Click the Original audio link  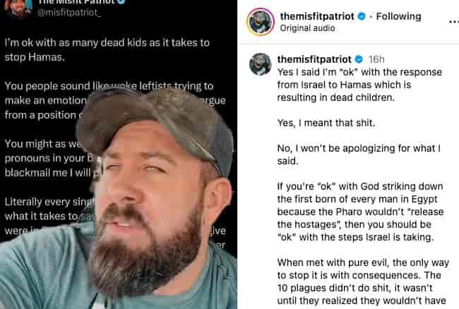307,28
